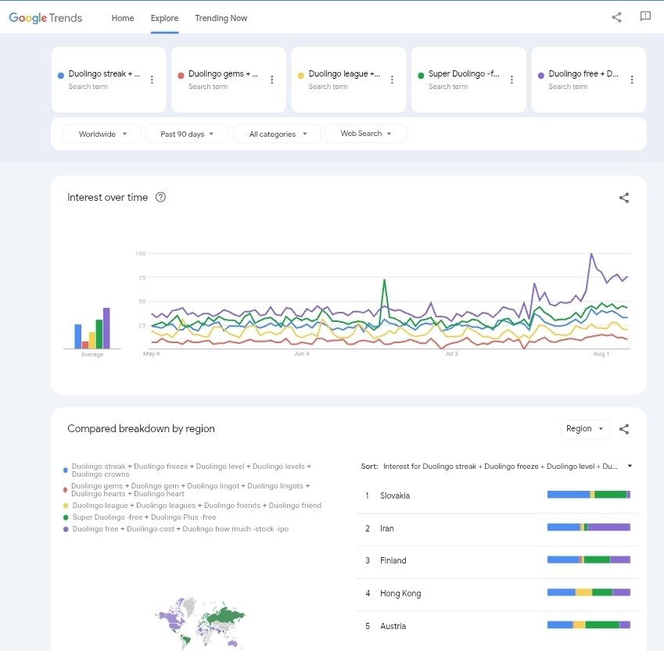Screen dimensions: 664x651
Task: Click the top bar share icon
Action: click(616, 17)
